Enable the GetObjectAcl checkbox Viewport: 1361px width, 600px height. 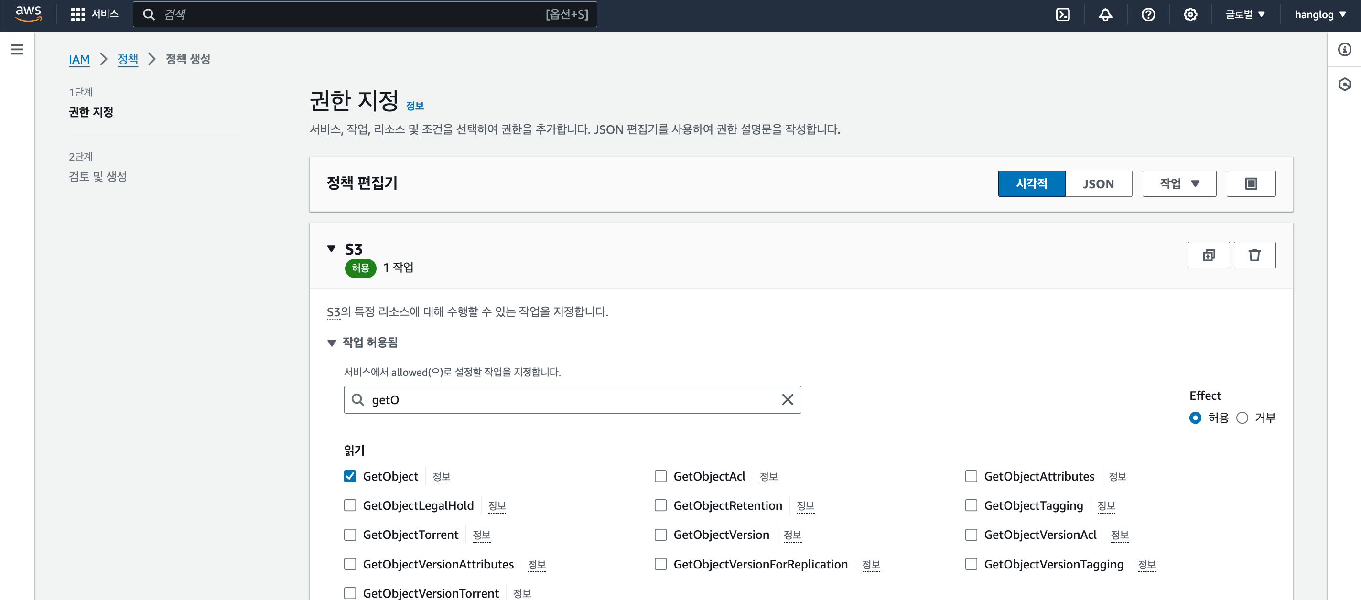tap(660, 476)
